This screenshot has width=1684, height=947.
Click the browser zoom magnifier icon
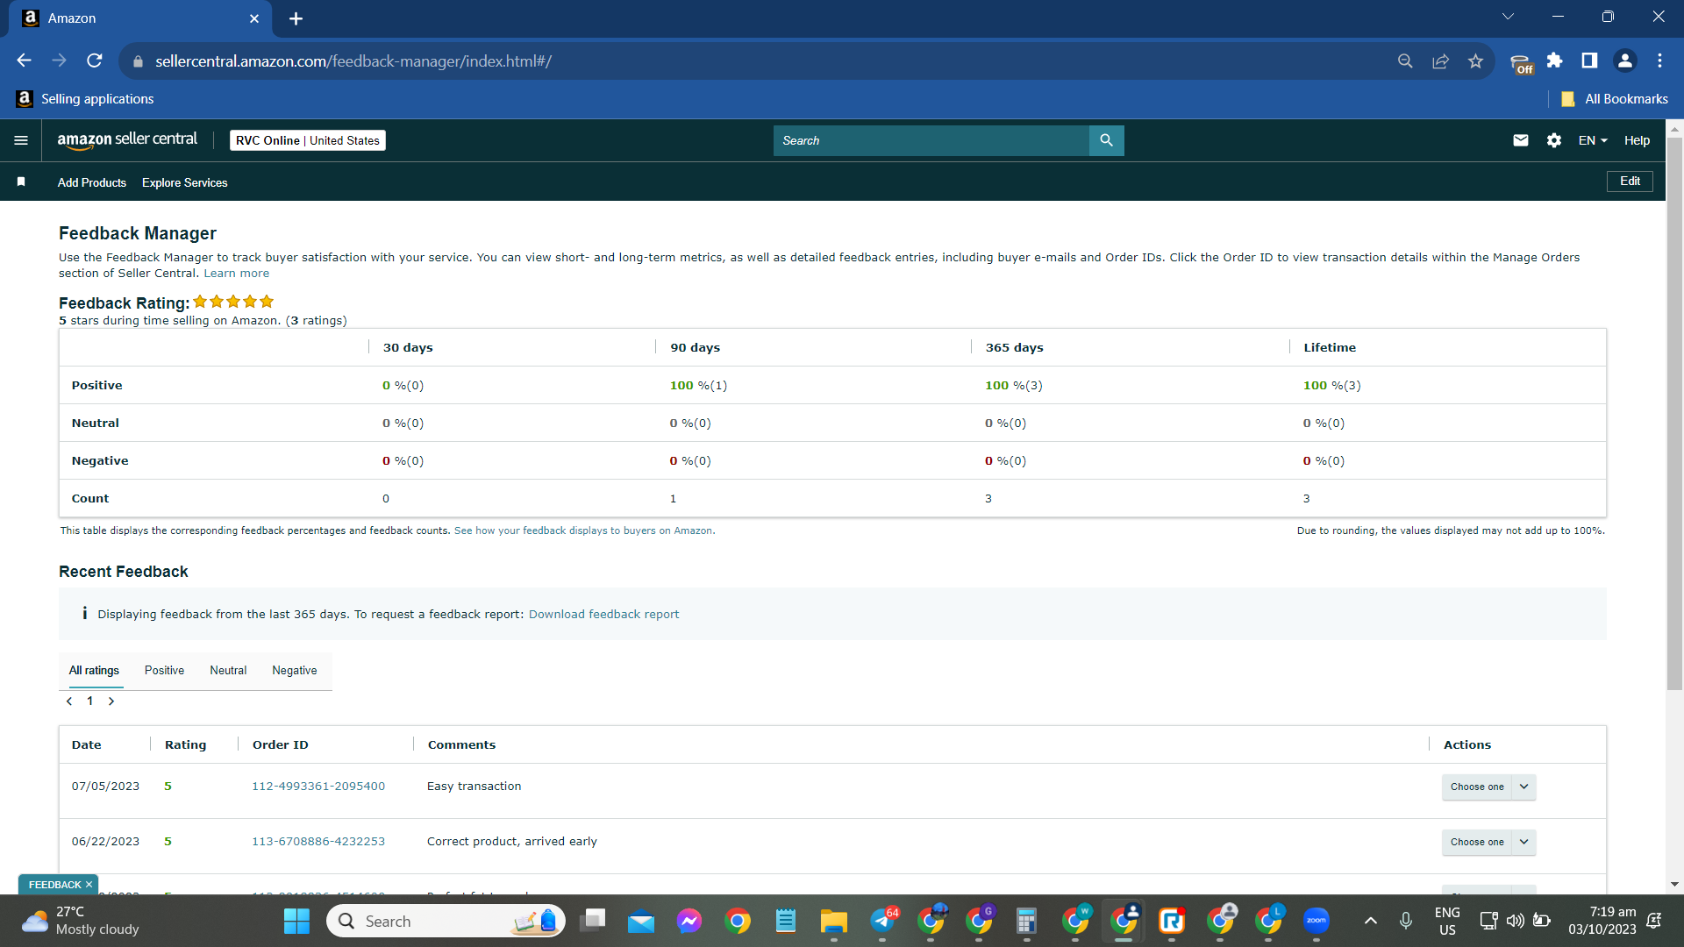(1405, 61)
